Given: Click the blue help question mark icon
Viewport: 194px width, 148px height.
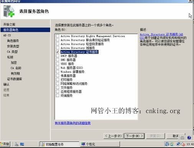Looking at the screenshot, I should point(189,138).
